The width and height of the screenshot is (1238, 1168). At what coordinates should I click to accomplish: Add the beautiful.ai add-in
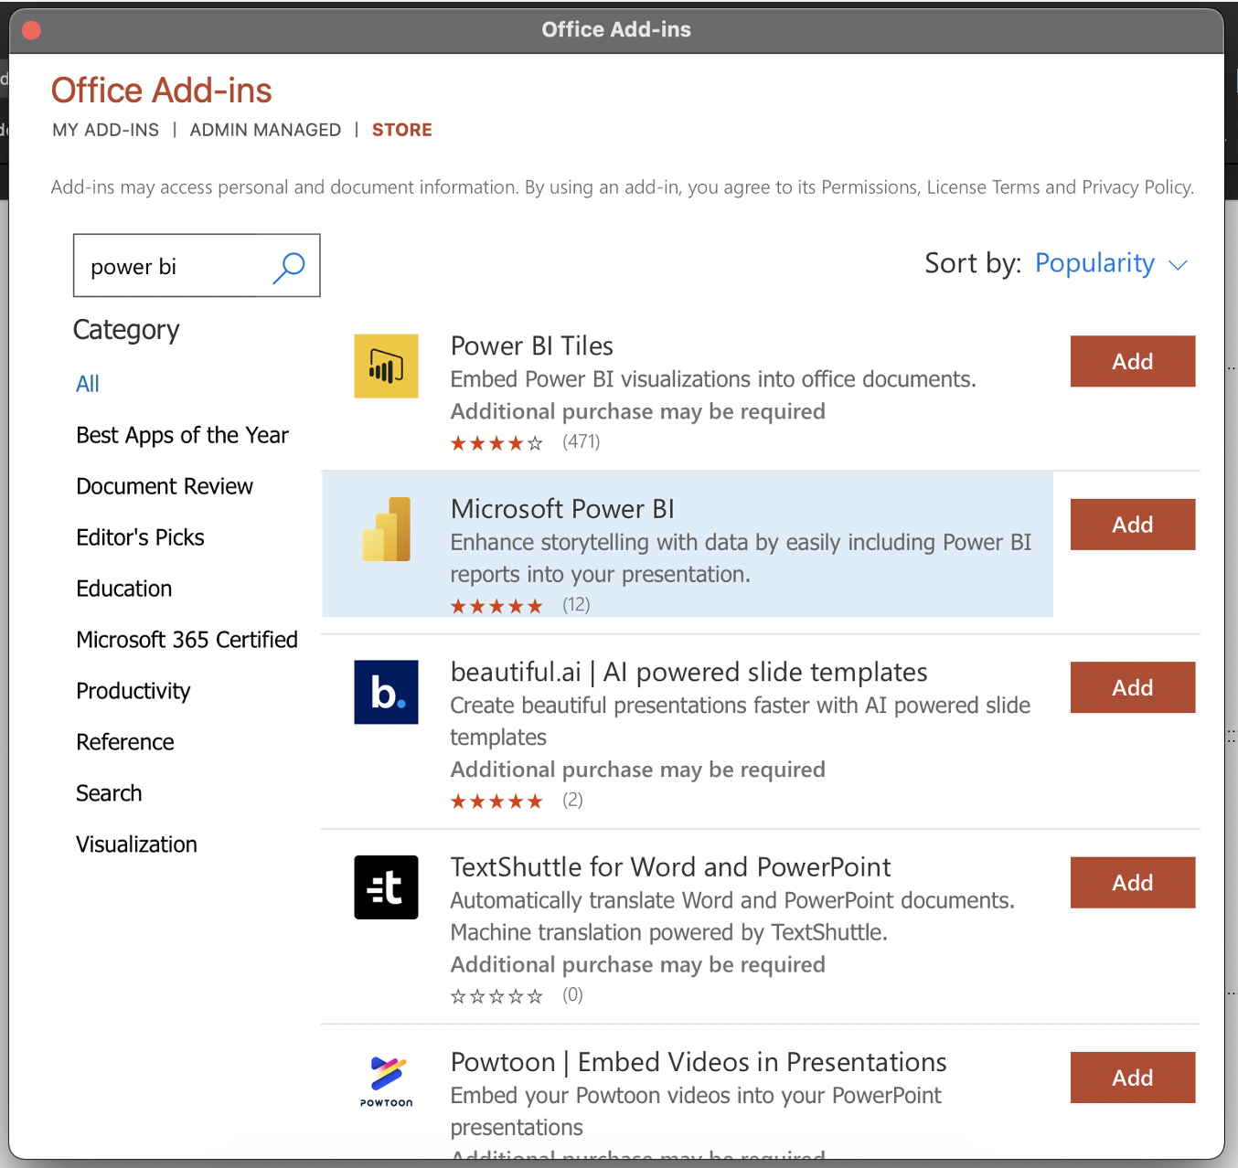1133,687
